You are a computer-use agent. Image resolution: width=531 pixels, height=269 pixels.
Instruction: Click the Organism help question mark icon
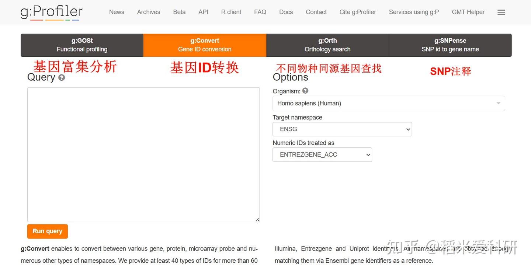click(x=305, y=91)
